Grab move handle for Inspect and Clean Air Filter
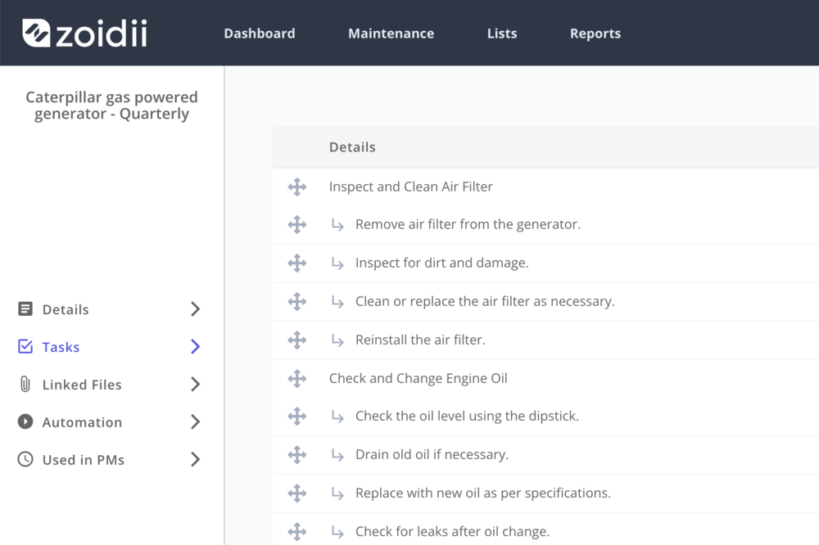819x545 pixels. 297,187
